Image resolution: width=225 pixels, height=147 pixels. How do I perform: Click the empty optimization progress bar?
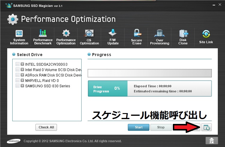[x=150, y=73]
